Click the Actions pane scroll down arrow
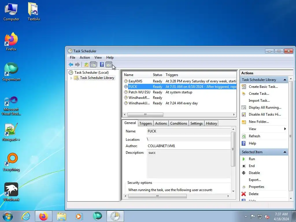Image resolution: width=296 pixels, height=222 pixels. click(x=291, y=199)
